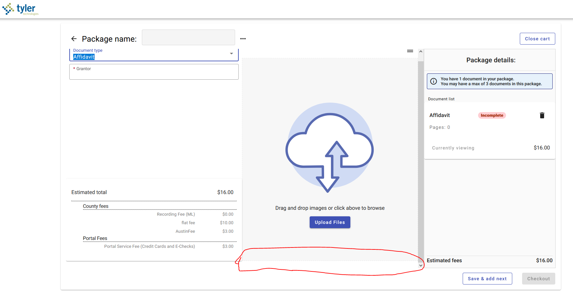This screenshot has height=295, width=573.
Task: Click the Grantor required field
Action: coord(154,71)
